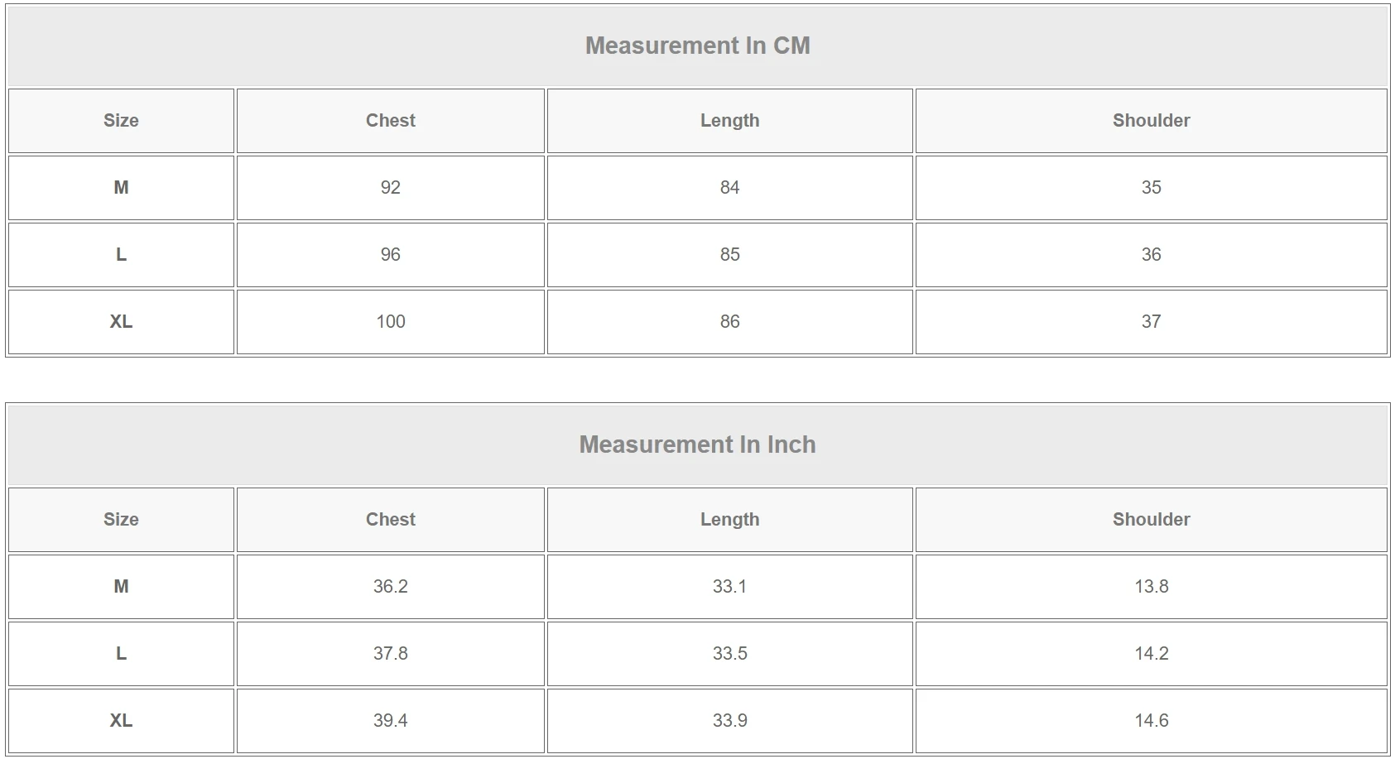Image resolution: width=1395 pixels, height=759 pixels.
Task: Select the Shoulder header in the CM table
Action: (x=1151, y=121)
